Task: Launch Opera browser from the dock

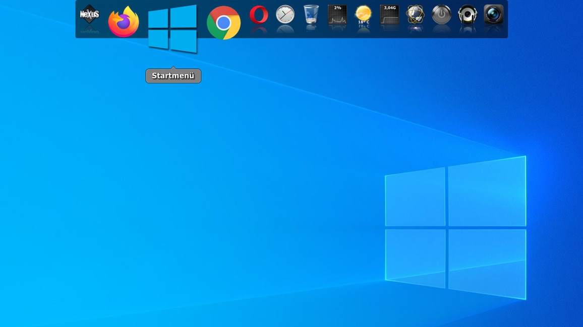Action: click(x=259, y=15)
